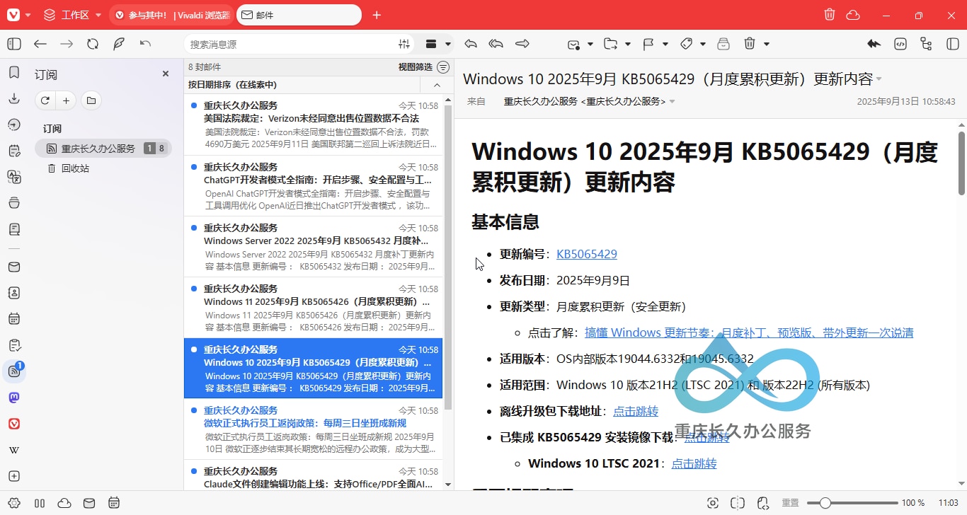This screenshot has width=967, height=515.
Task: Open the Wikipedia web panel icon
Action: [14, 450]
